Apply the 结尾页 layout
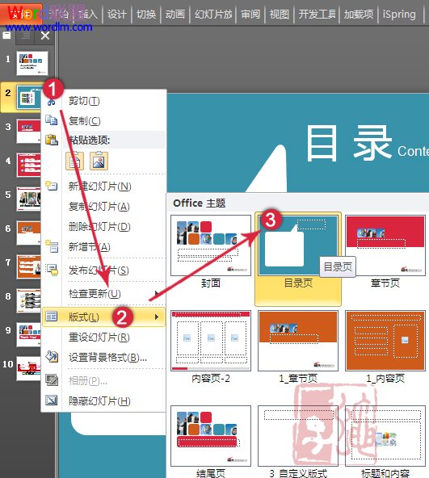Image resolution: width=429 pixels, height=478 pixels. point(211,441)
